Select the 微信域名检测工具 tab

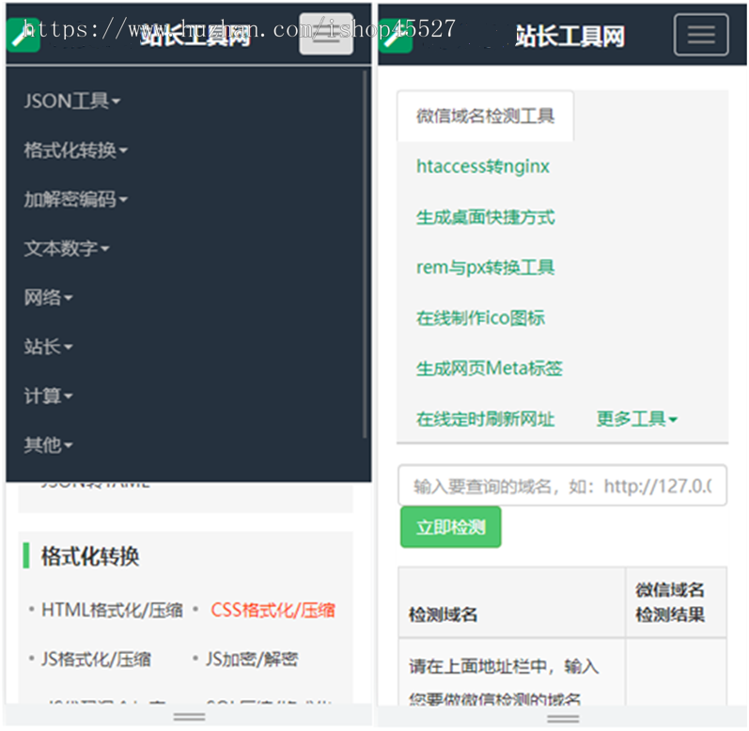point(485,116)
